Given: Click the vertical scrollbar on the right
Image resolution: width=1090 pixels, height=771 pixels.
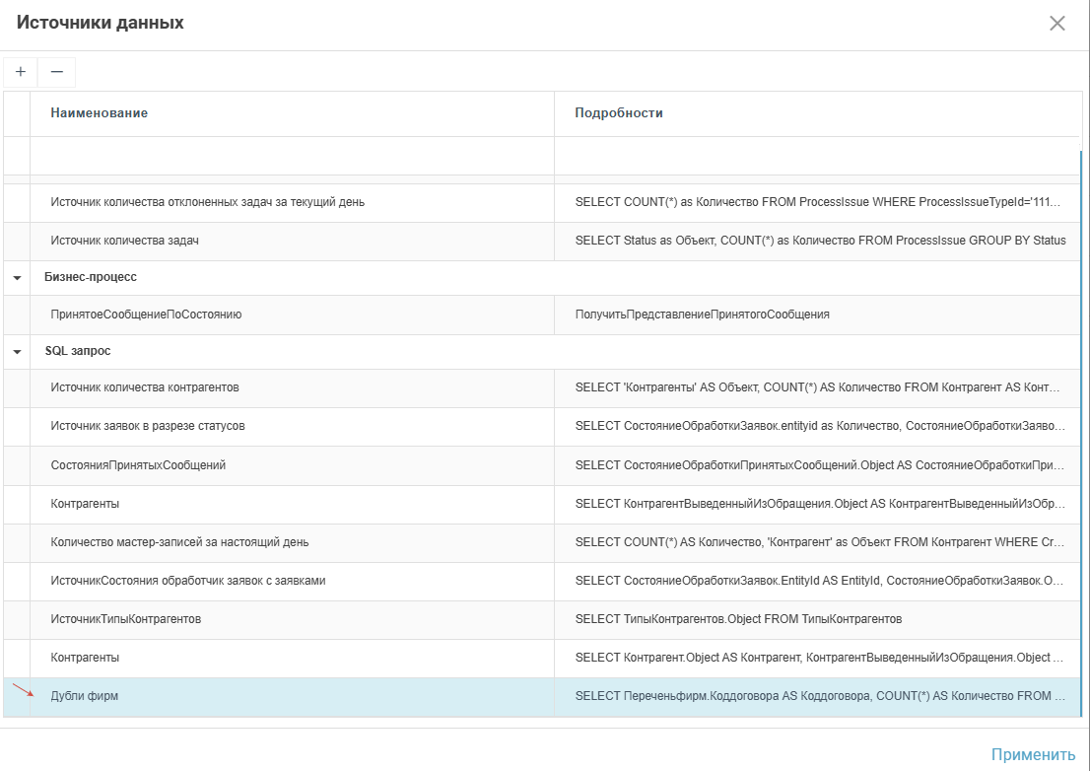Looking at the screenshot, I should (x=1083, y=394).
